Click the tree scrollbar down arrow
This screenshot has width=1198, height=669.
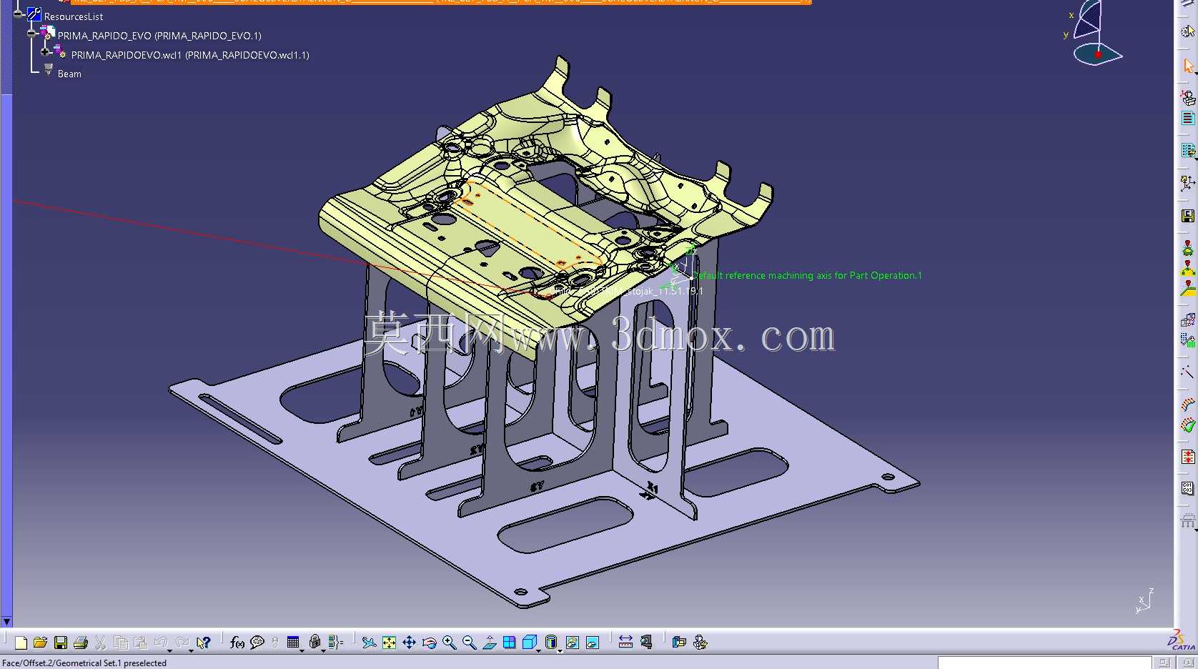click(6, 622)
